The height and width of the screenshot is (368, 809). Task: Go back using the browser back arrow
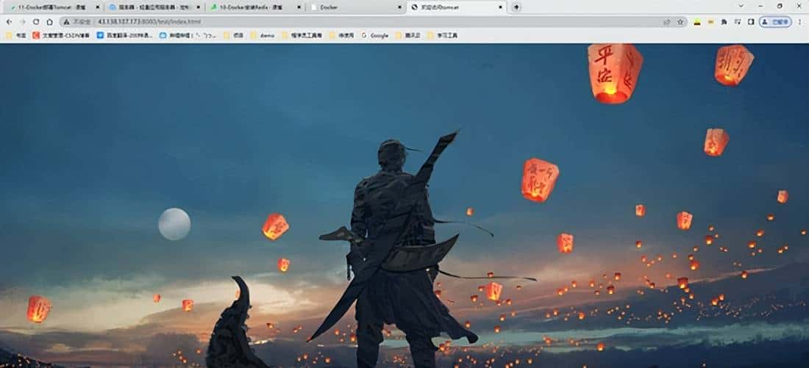(x=9, y=21)
